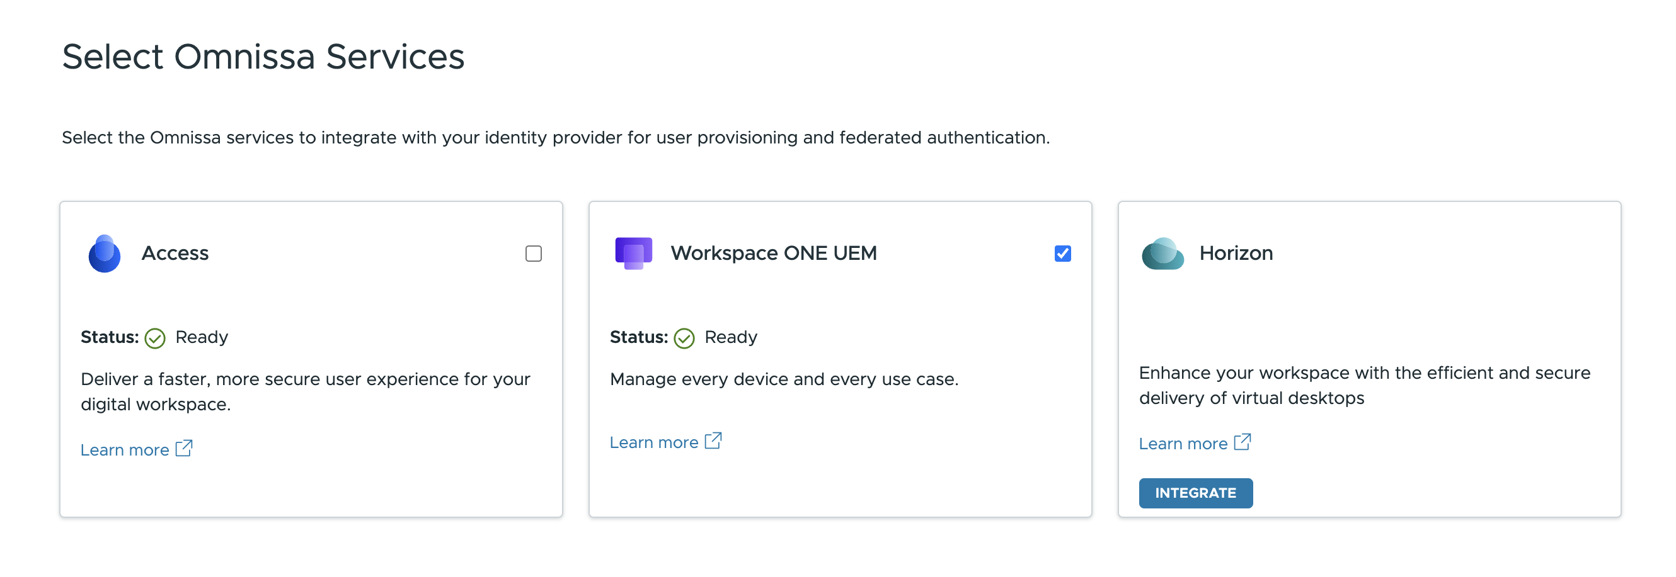The width and height of the screenshot is (1676, 577).
Task: Click the external-link icon in Access card
Action: pos(184,449)
